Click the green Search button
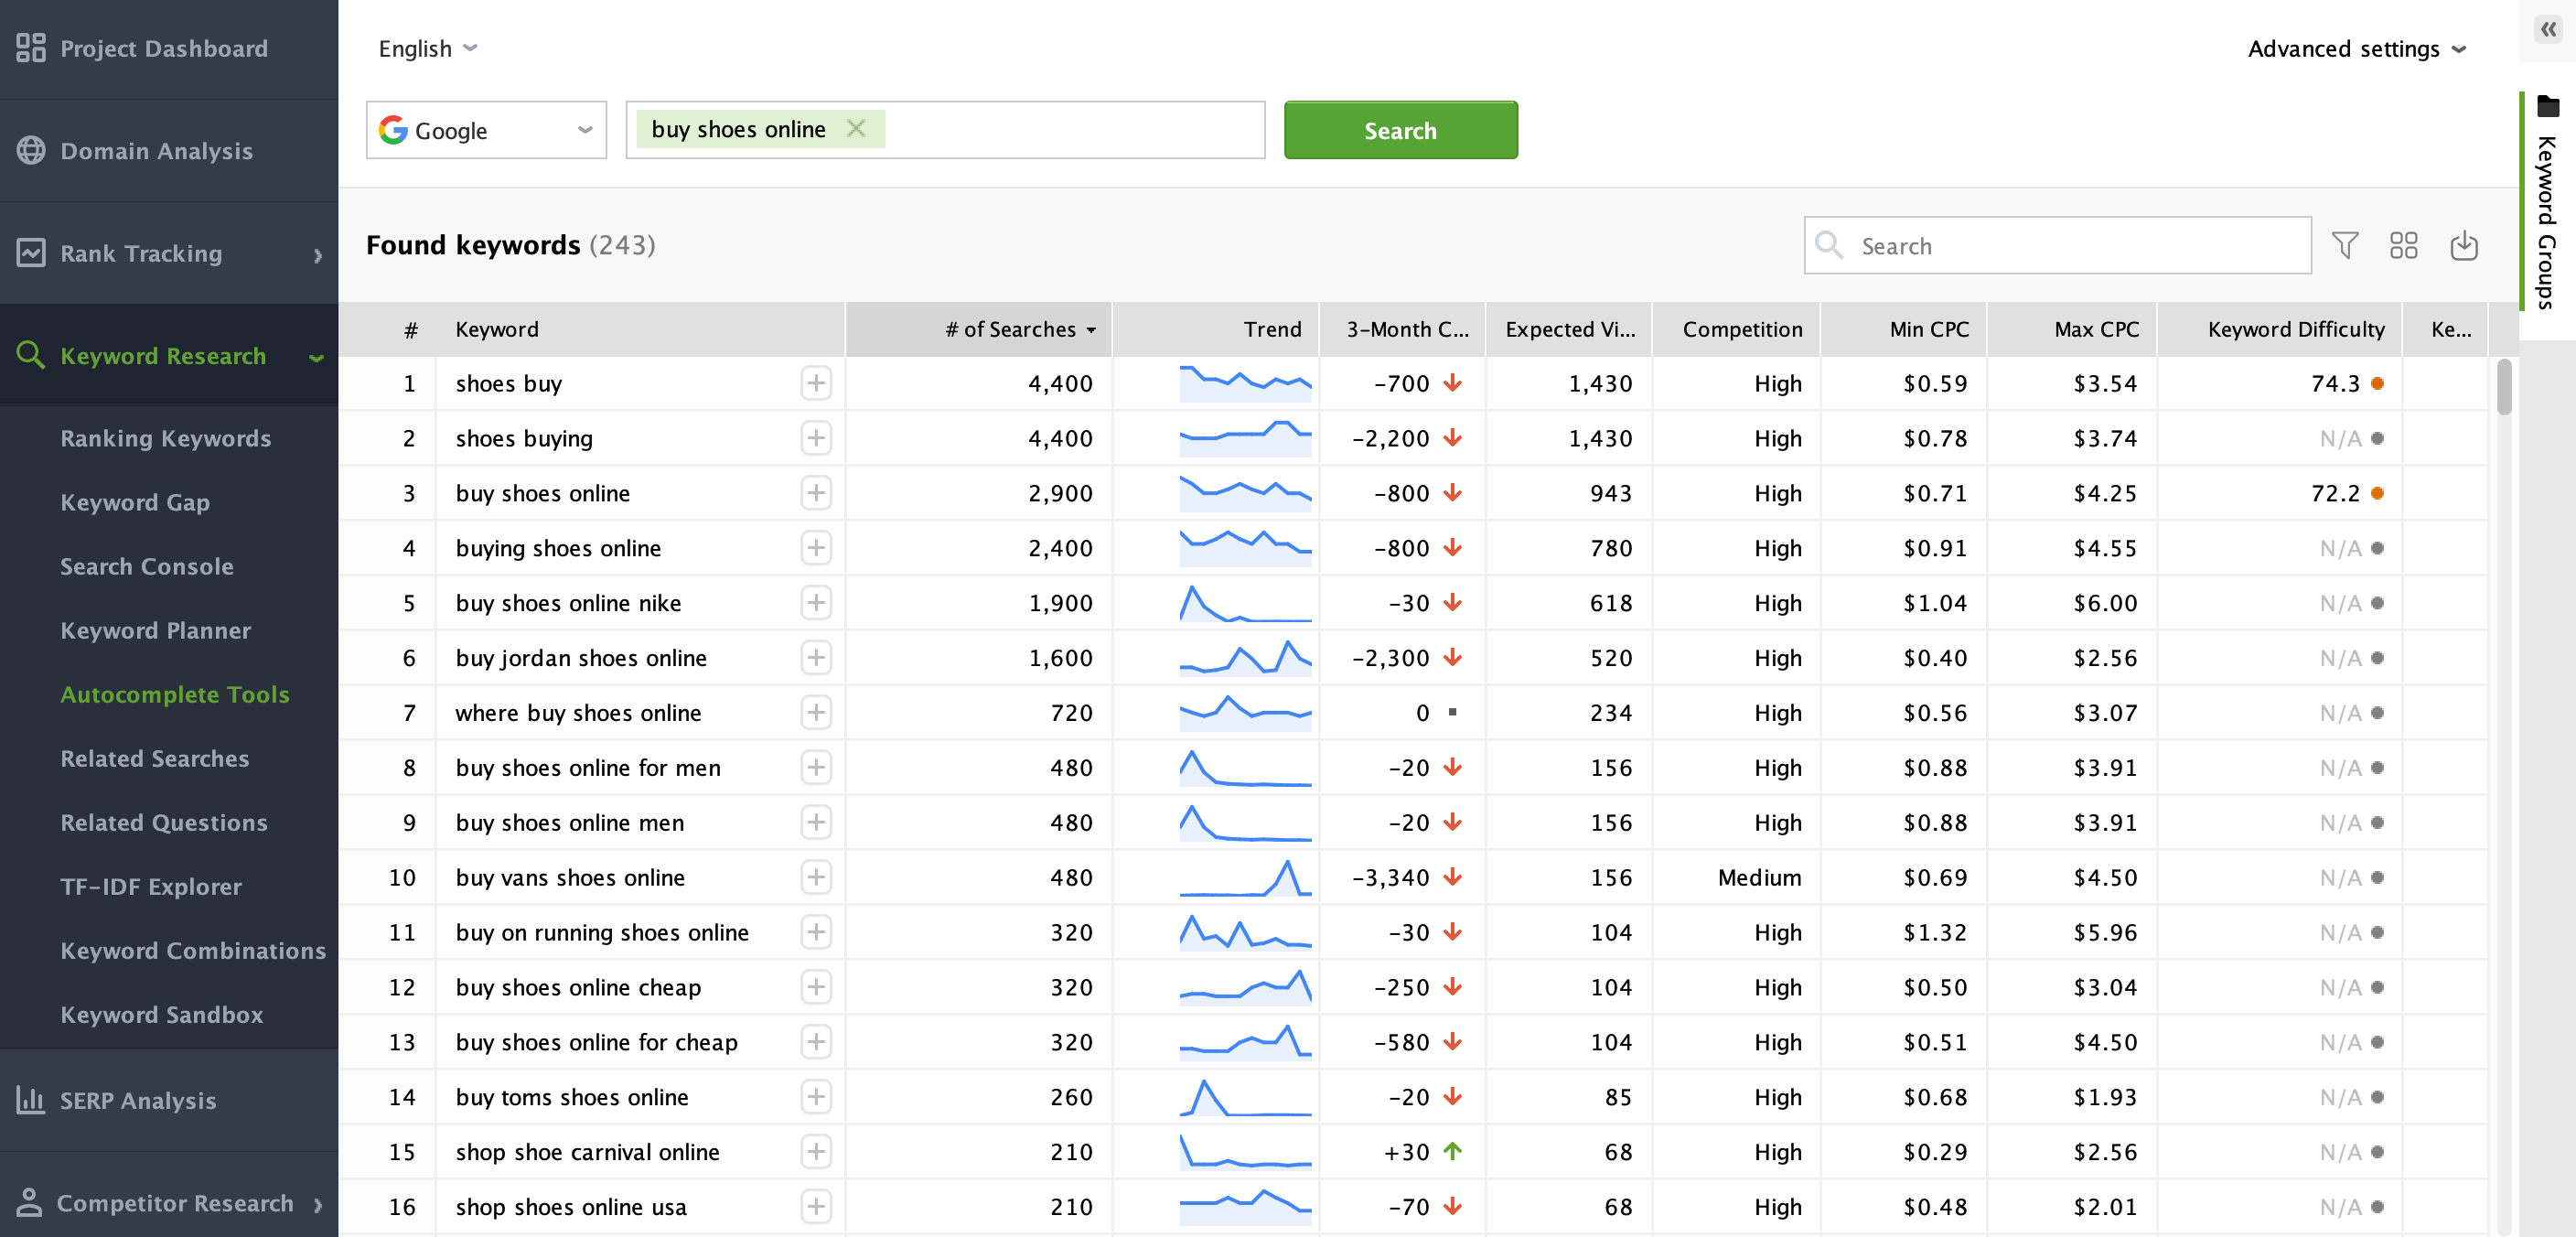Image resolution: width=2576 pixels, height=1237 pixels. [1400, 130]
